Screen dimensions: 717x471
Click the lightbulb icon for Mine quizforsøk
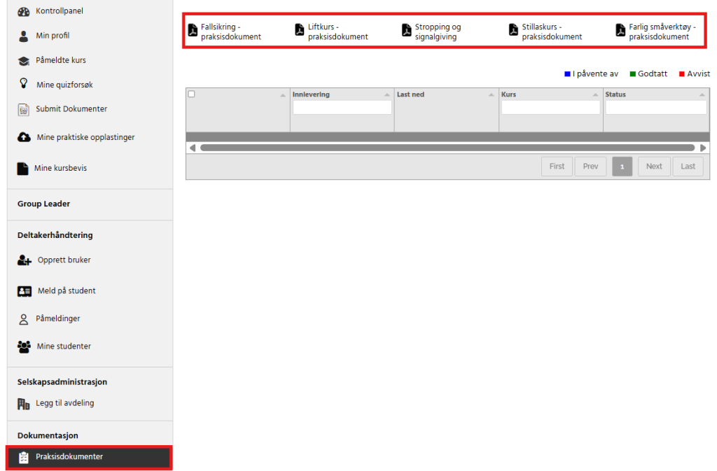click(24, 84)
